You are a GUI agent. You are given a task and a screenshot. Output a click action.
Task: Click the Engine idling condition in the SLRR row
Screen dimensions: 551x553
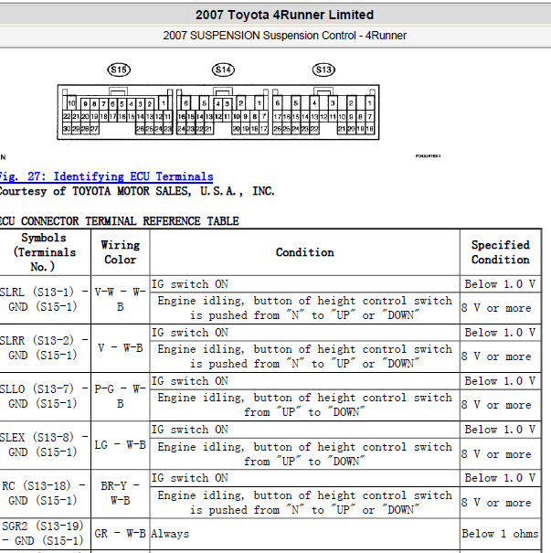pyautogui.click(x=304, y=356)
